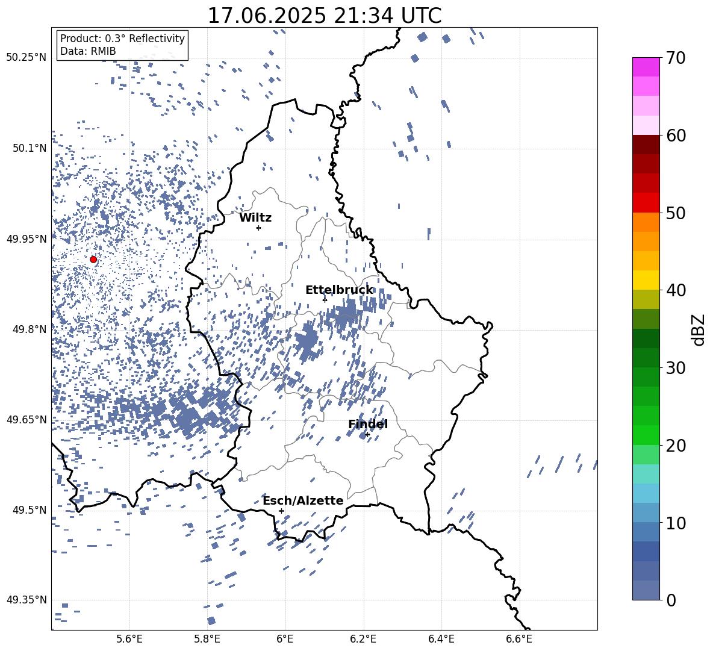The image size is (713, 651).
Task: Click the 6.6°E longitude label
Action: coord(519,639)
